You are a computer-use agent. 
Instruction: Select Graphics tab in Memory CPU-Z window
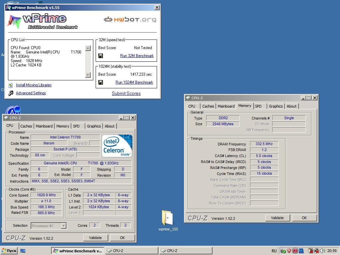click(x=276, y=106)
